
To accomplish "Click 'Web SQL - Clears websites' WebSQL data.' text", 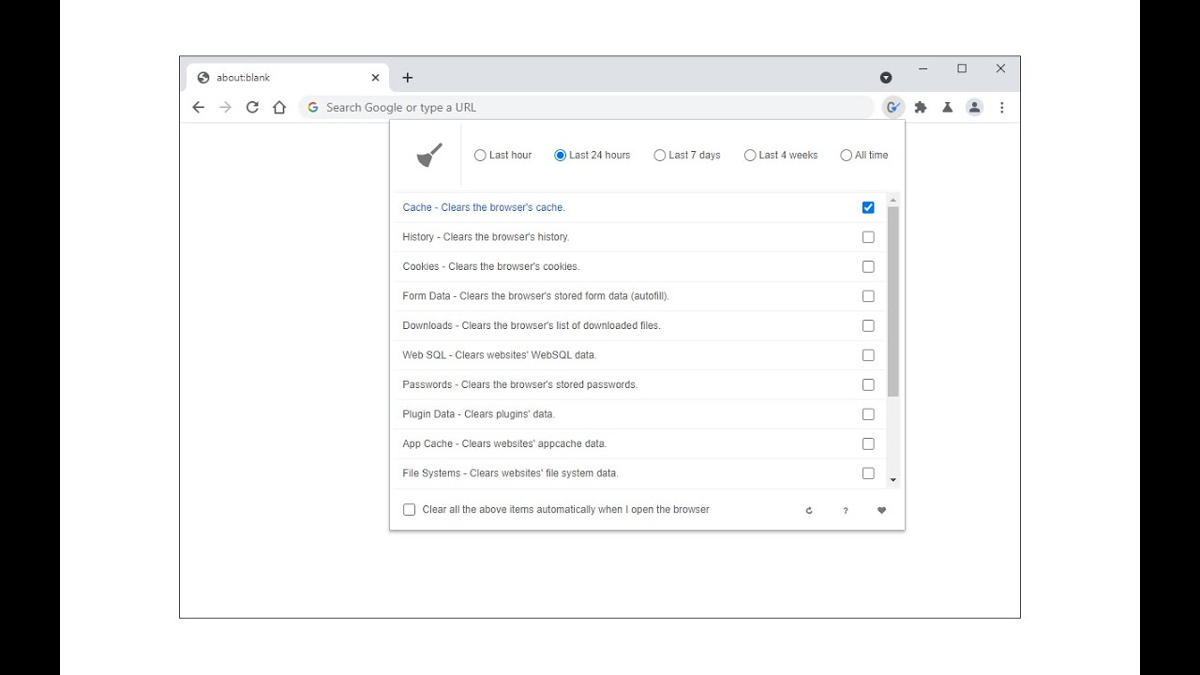I will point(500,355).
